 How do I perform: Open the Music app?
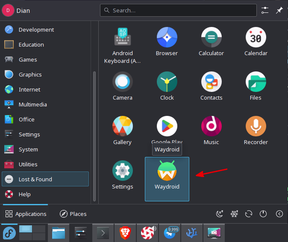(x=211, y=130)
